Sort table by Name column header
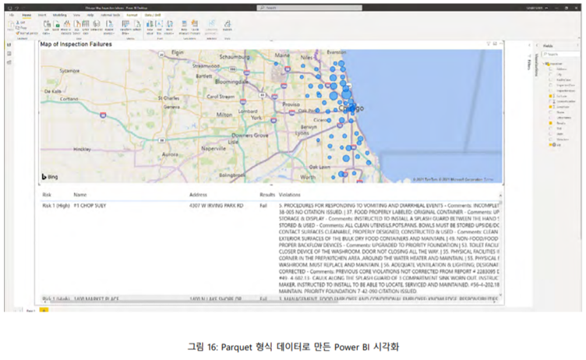Image resolution: width=586 pixels, height=360 pixels. click(x=80, y=195)
